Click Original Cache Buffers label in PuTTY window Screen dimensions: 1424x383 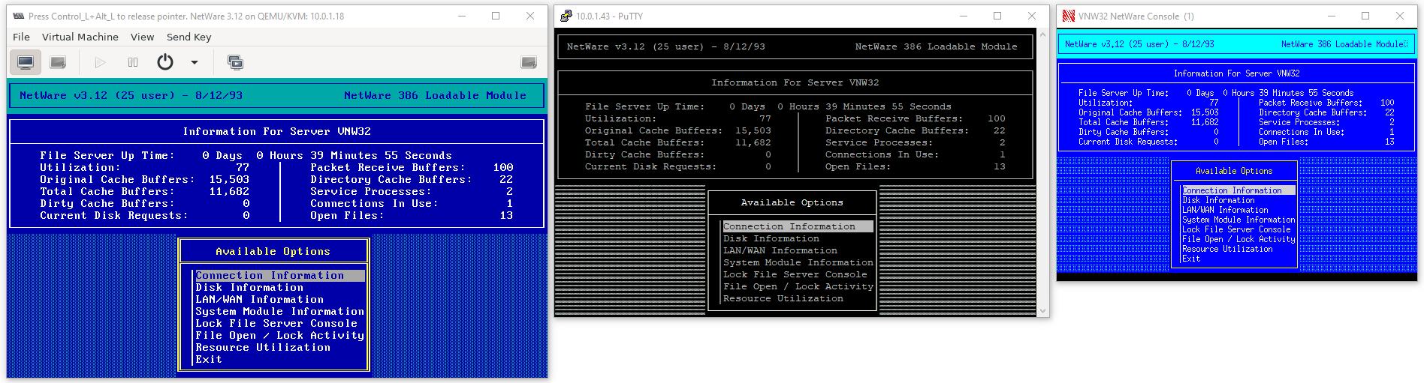[x=654, y=130]
